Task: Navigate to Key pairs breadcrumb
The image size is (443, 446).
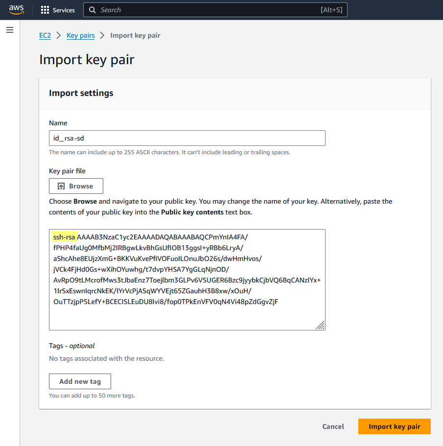Action: click(81, 35)
